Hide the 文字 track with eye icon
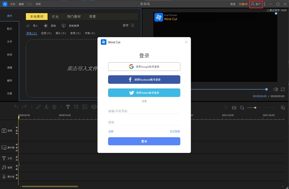 [17, 160]
